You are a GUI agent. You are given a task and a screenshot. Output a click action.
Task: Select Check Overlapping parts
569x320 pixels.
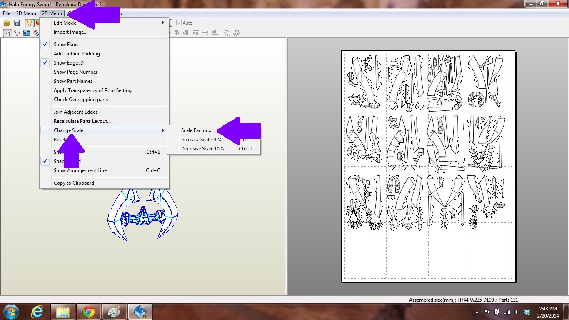click(x=104, y=100)
